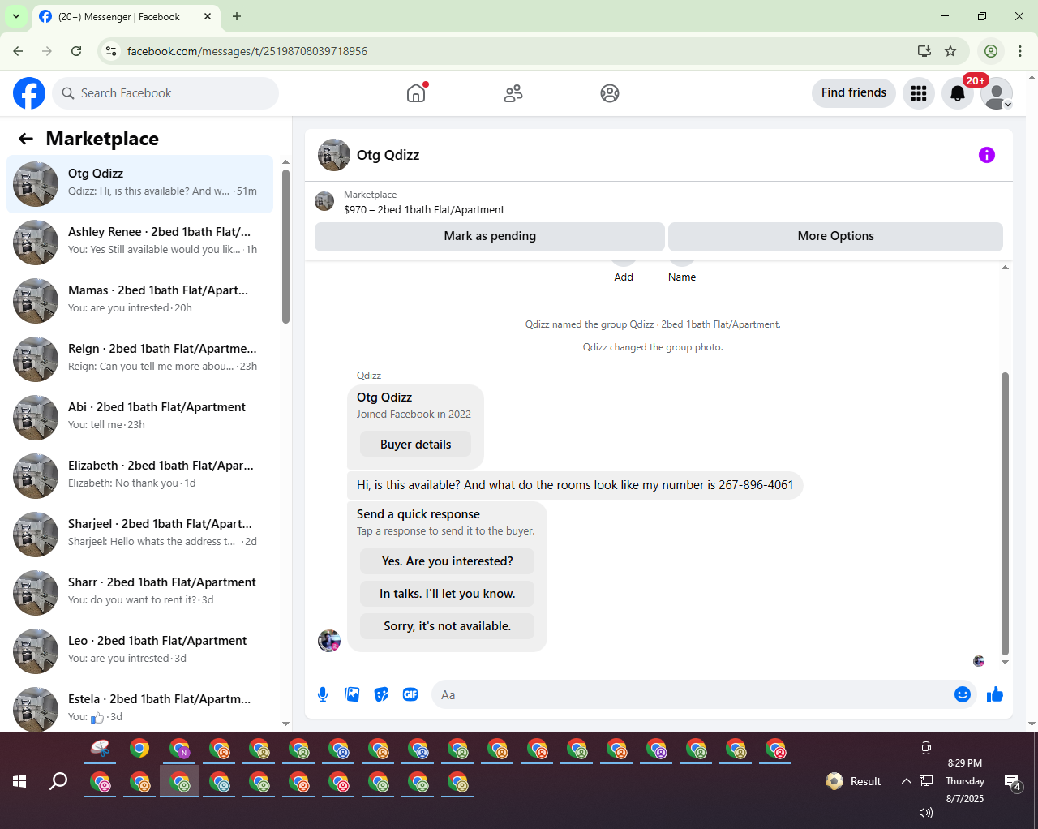Open the Sharjeel conversation
The width and height of the screenshot is (1038, 829).
pos(139,535)
